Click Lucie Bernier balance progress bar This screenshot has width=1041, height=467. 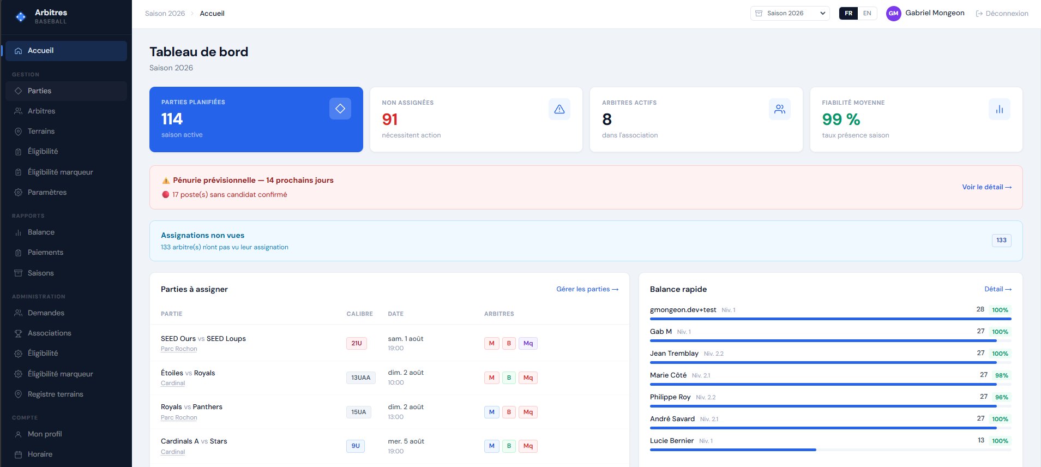click(x=831, y=450)
